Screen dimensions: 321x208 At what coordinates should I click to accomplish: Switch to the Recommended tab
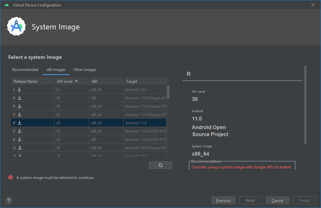pyautogui.click(x=25, y=70)
